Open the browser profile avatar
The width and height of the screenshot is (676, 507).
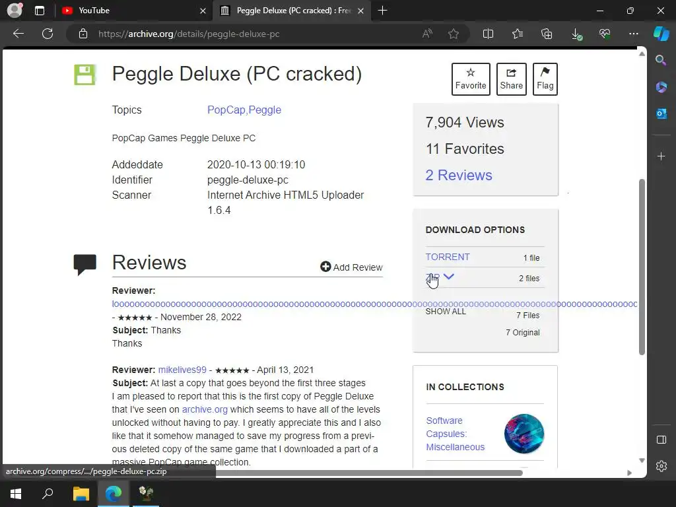15,11
